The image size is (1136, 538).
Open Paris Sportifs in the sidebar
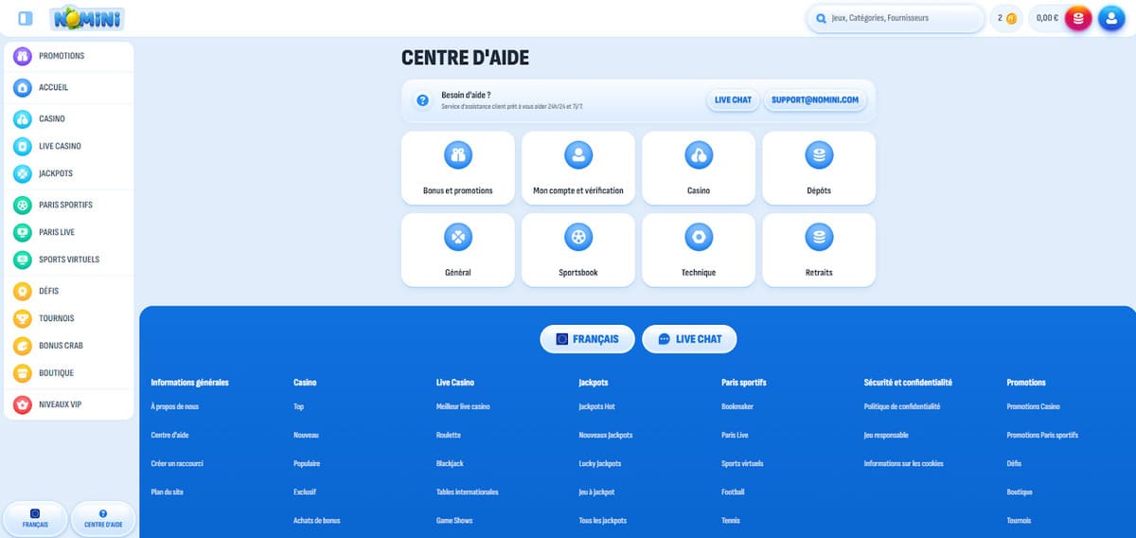[x=65, y=205]
